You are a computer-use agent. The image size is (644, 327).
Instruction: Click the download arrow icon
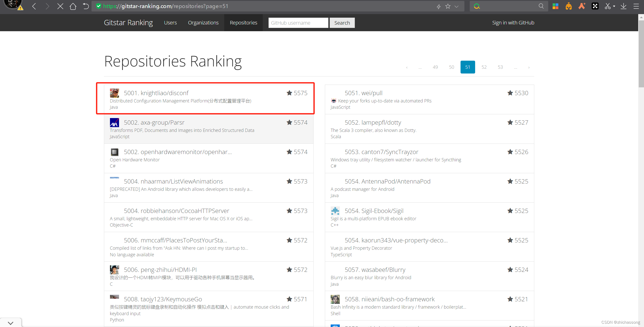[x=623, y=6]
